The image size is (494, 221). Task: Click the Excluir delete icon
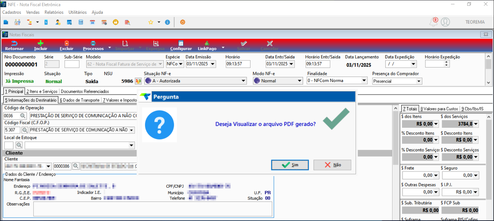tap(66, 43)
